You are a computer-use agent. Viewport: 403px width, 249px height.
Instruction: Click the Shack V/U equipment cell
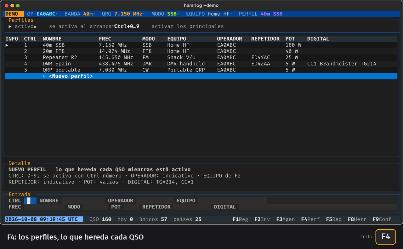[x=181, y=57]
